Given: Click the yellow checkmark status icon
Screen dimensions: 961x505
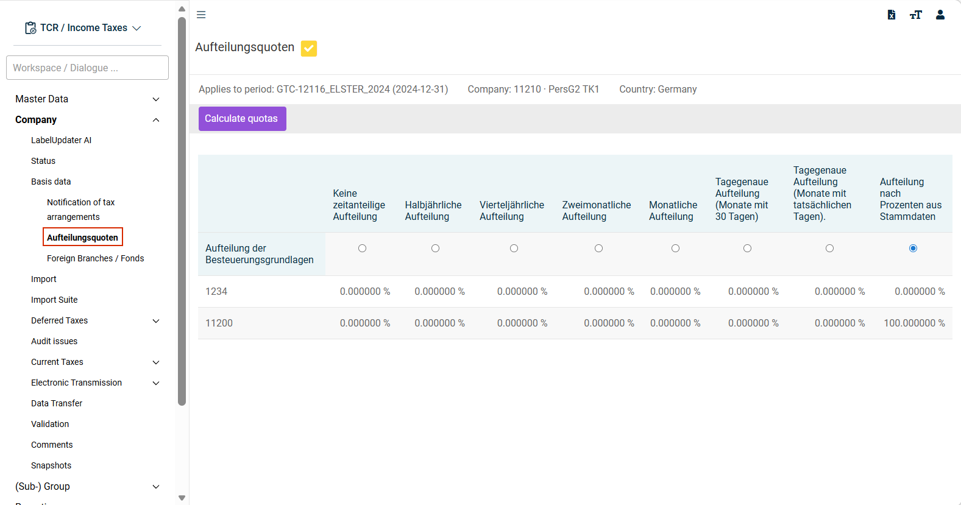Looking at the screenshot, I should click(309, 48).
